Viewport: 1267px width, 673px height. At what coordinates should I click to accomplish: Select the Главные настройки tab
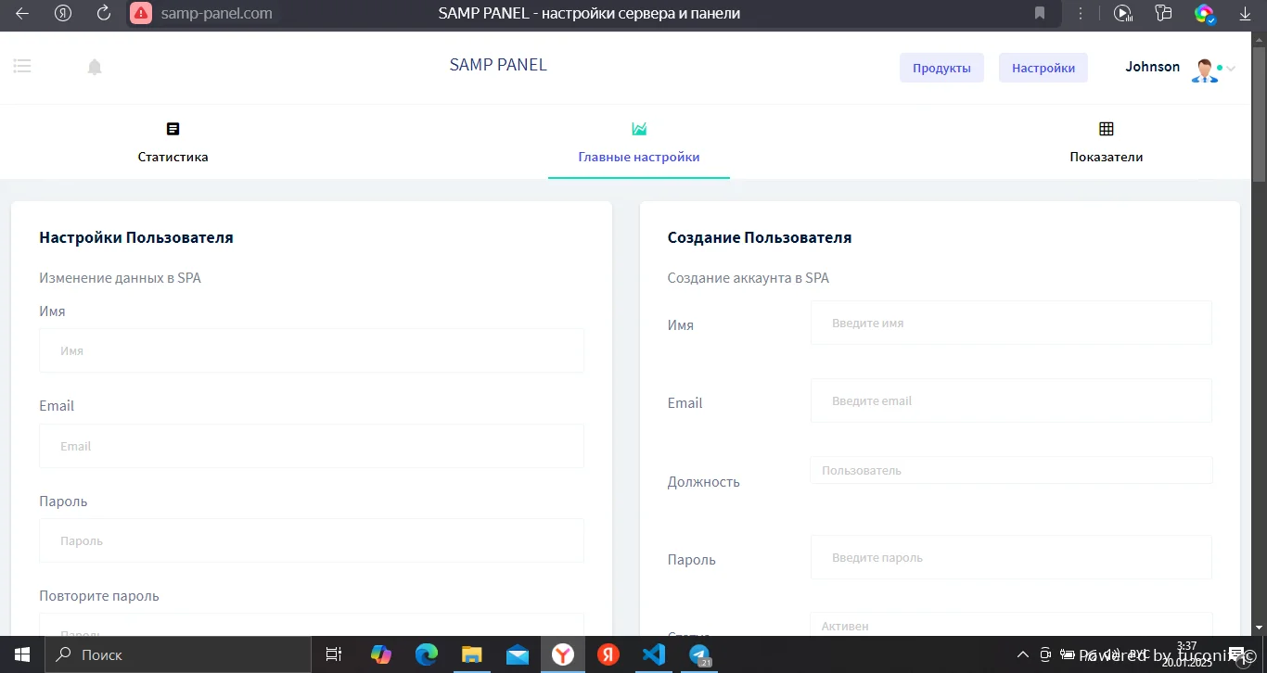[639, 157]
